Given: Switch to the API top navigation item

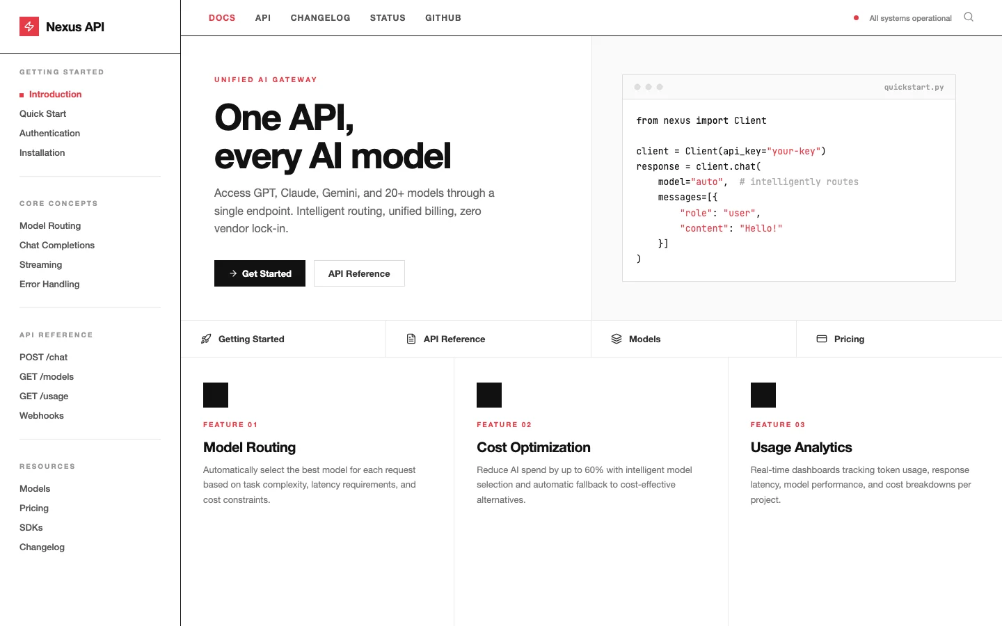Looking at the screenshot, I should [263, 18].
